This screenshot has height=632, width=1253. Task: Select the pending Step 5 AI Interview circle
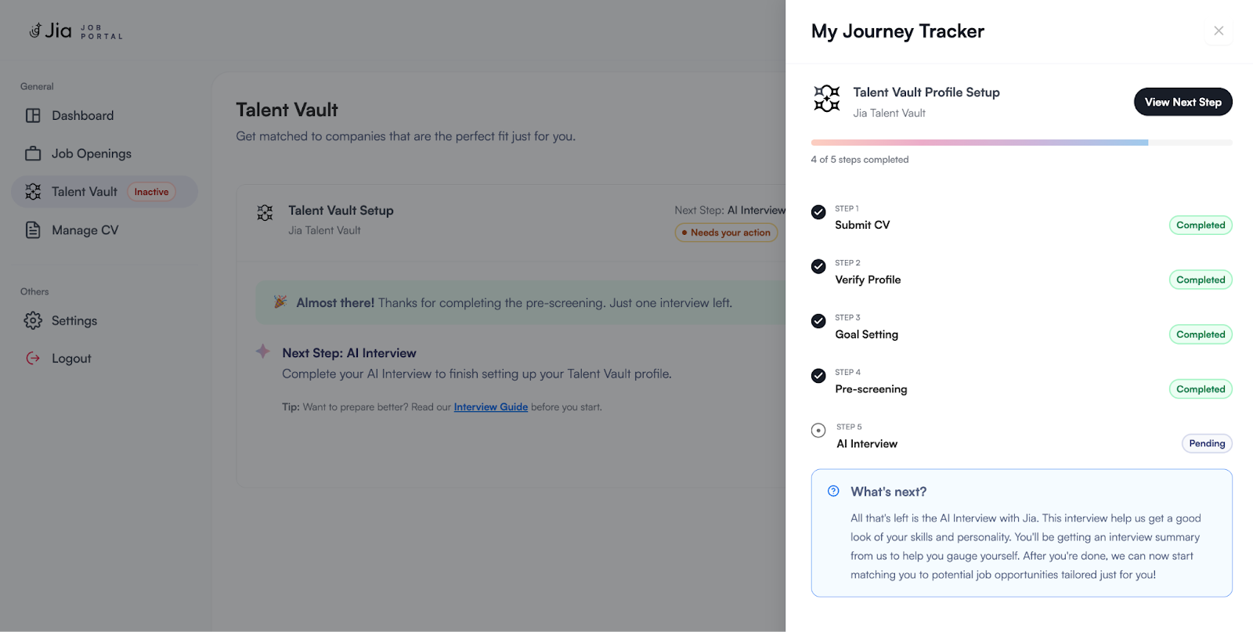coord(818,430)
